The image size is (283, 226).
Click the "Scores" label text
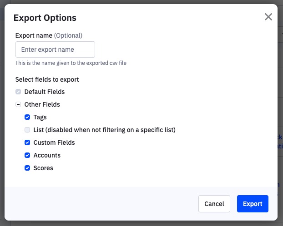pyautogui.click(x=43, y=168)
